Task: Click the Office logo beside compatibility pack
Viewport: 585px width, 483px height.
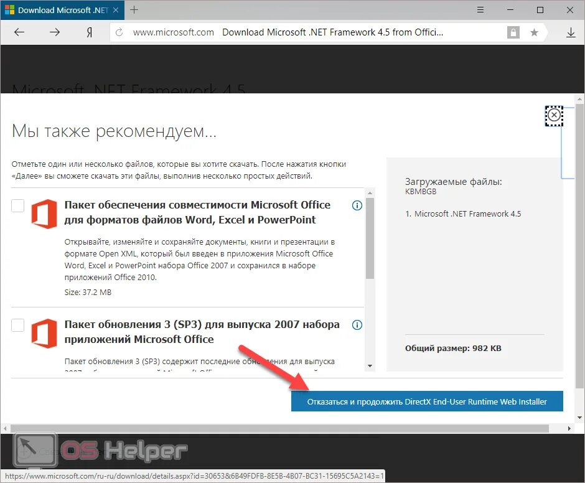Action: (x=44, y=214)
